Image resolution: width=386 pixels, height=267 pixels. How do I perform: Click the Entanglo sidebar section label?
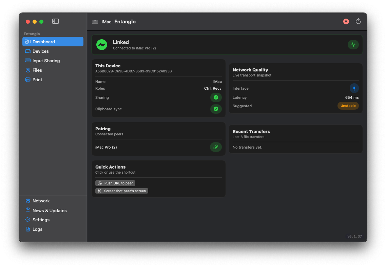coord(32,34)
